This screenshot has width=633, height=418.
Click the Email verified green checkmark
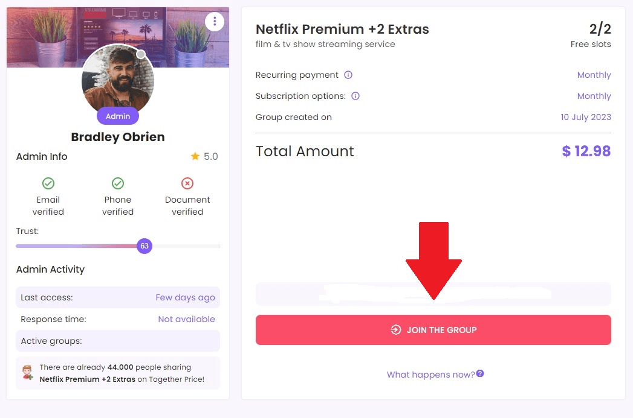(48, 183)
